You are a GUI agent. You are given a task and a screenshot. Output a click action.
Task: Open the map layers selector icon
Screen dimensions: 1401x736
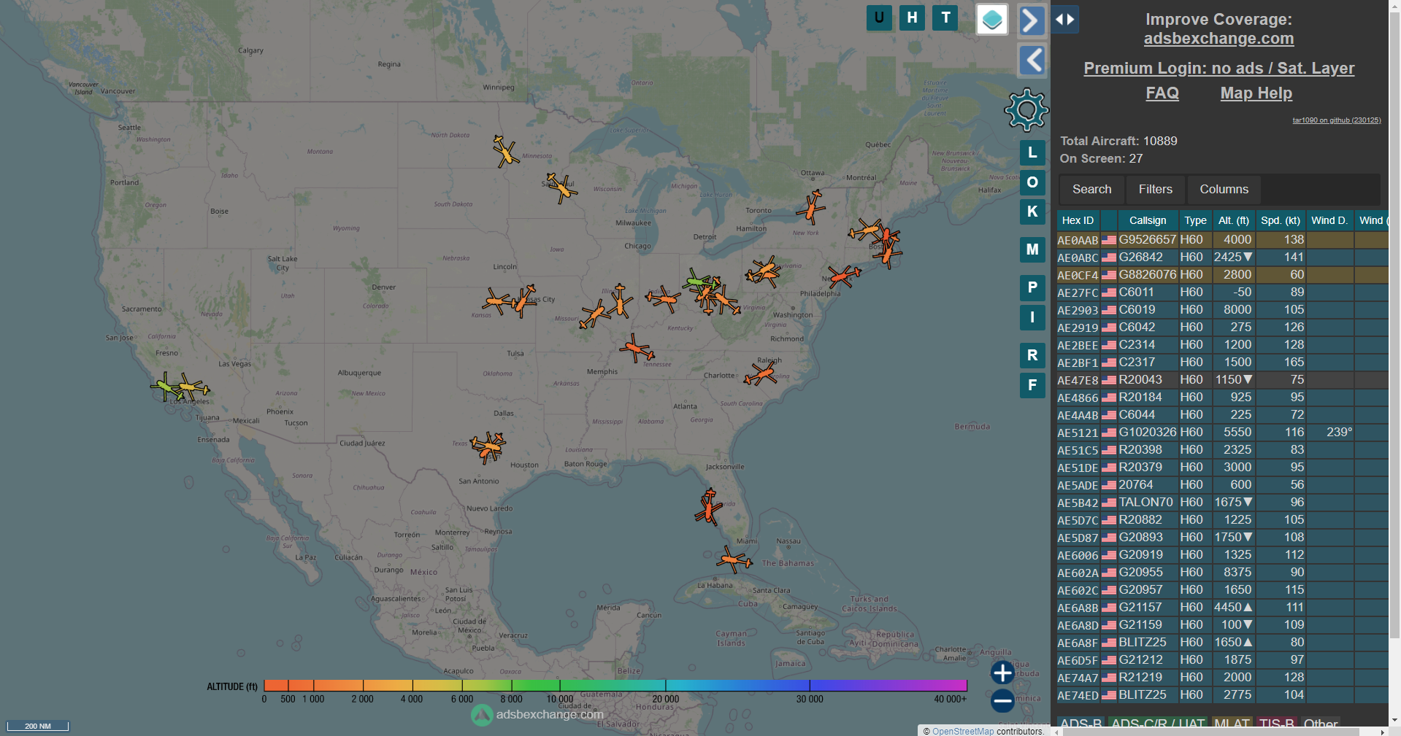pos(992,20)
